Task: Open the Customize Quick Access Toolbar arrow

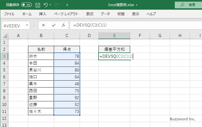Action: click(x=67, y=5)
